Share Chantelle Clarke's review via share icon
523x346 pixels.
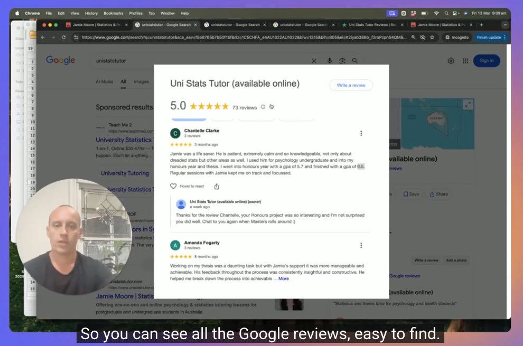[217, 186]
